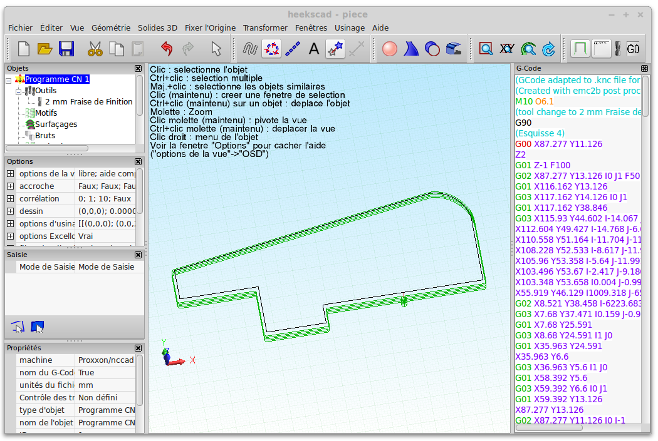Screen dimensions: 658x441
Task: Click the Undo arrow icon
Action: pyautogui.click(x=166, y=49)
